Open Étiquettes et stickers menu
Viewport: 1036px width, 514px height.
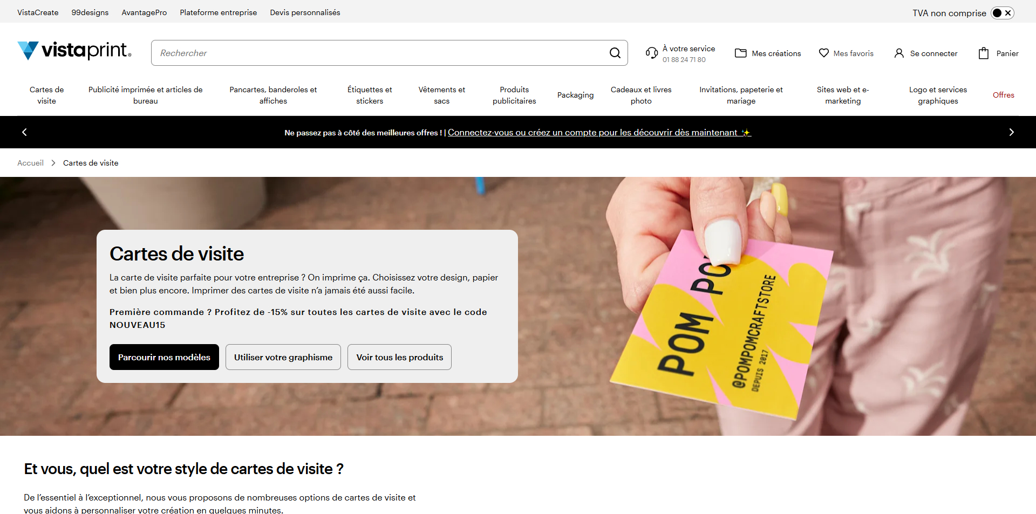[370, 95]
